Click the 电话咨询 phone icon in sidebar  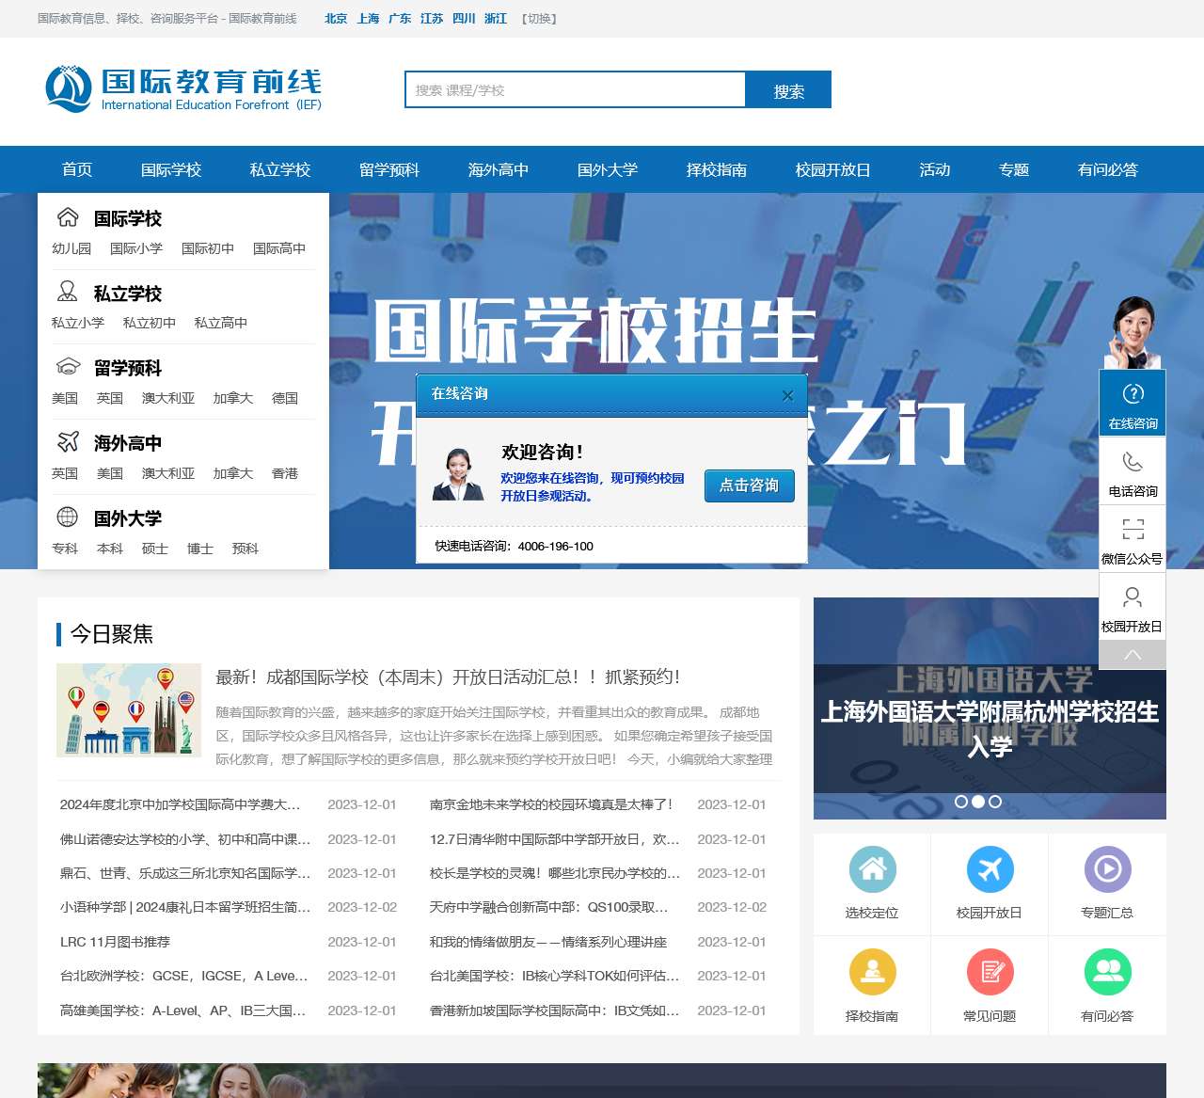1133,462
